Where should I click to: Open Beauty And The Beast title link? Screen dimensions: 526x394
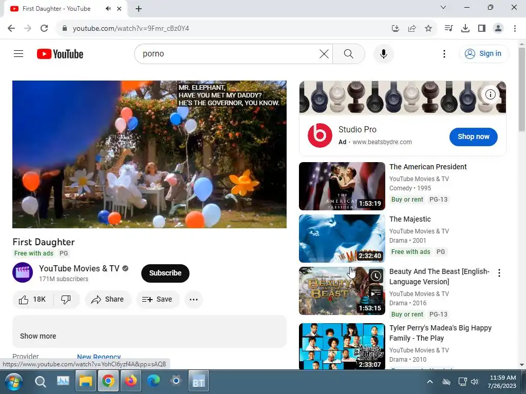[439, 277]
